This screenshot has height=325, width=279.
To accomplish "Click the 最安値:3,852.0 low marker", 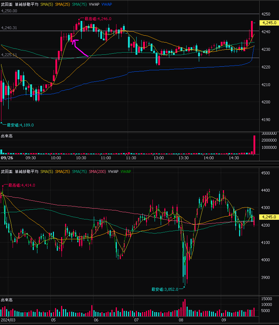I will click(x=165, y=289).
